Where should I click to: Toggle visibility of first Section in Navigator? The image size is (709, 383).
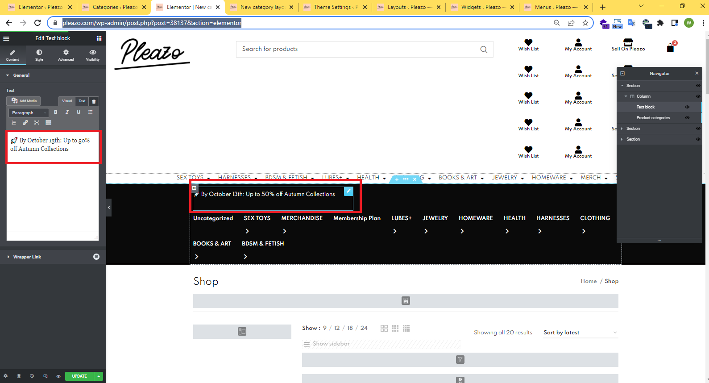[698, 86]
